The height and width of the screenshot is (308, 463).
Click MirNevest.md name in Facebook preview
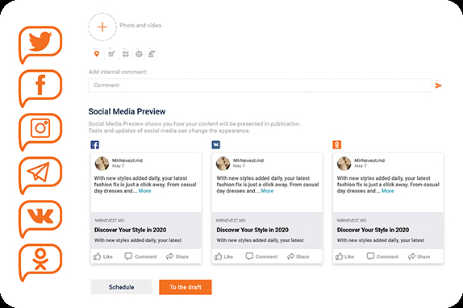127,160
